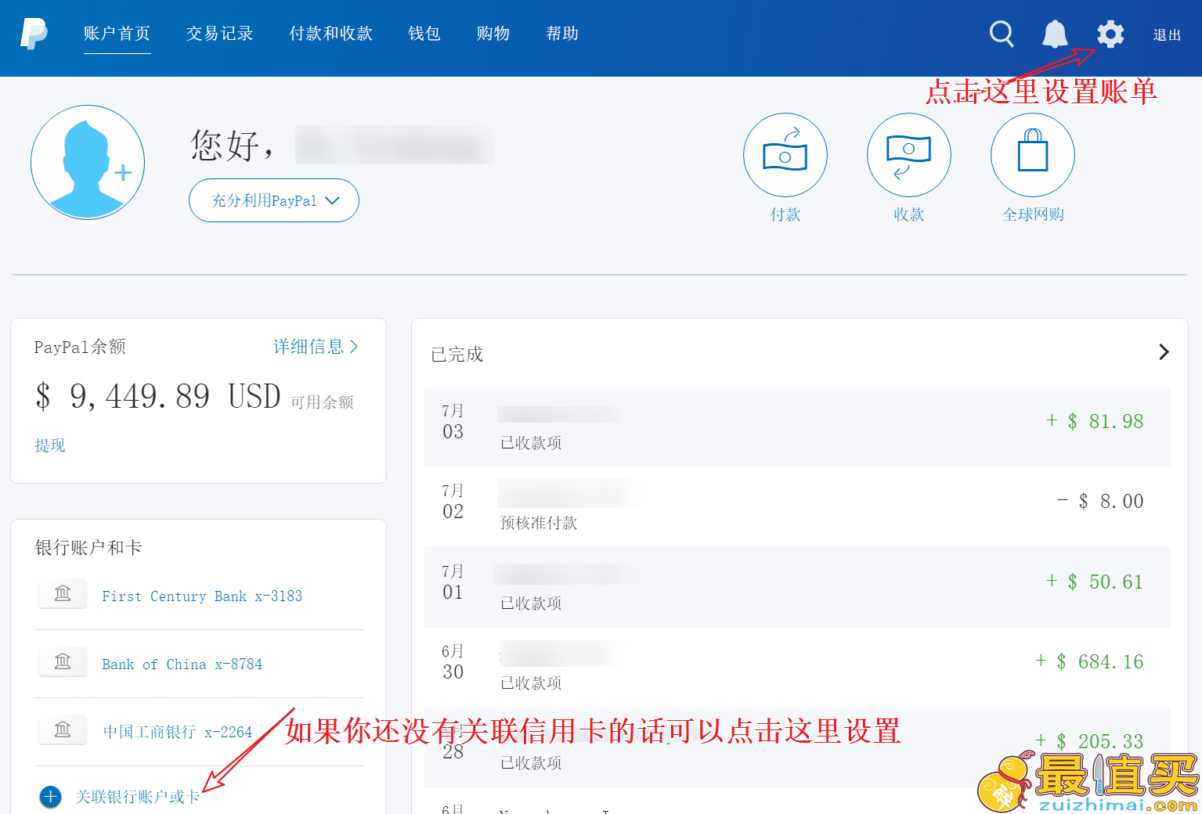Viewport: 1202px width, 814px height.
Task: Go to the 账户首页 tab
Action: (117, 34)
